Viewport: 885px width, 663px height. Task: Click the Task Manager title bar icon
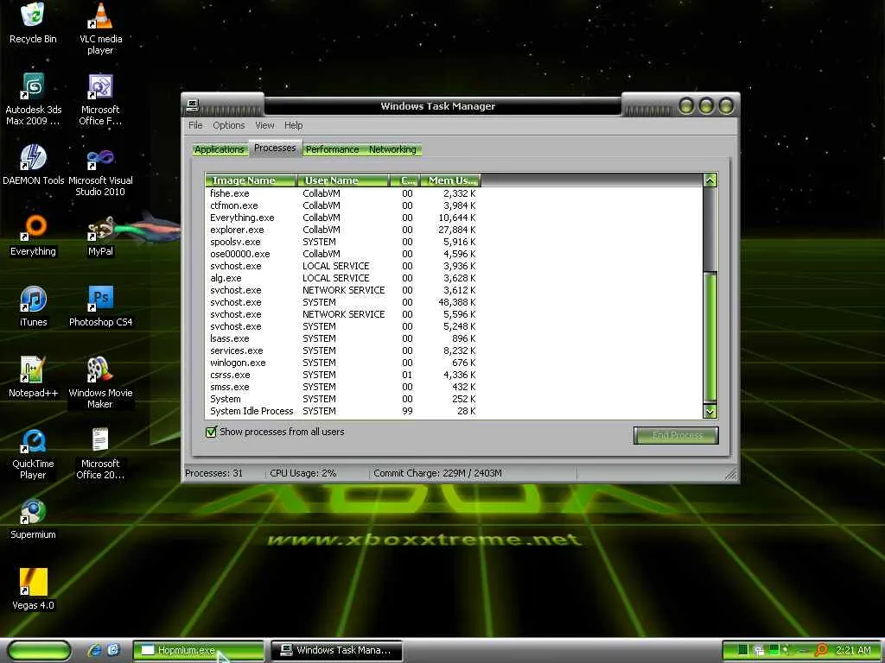[x=193, y=104]
